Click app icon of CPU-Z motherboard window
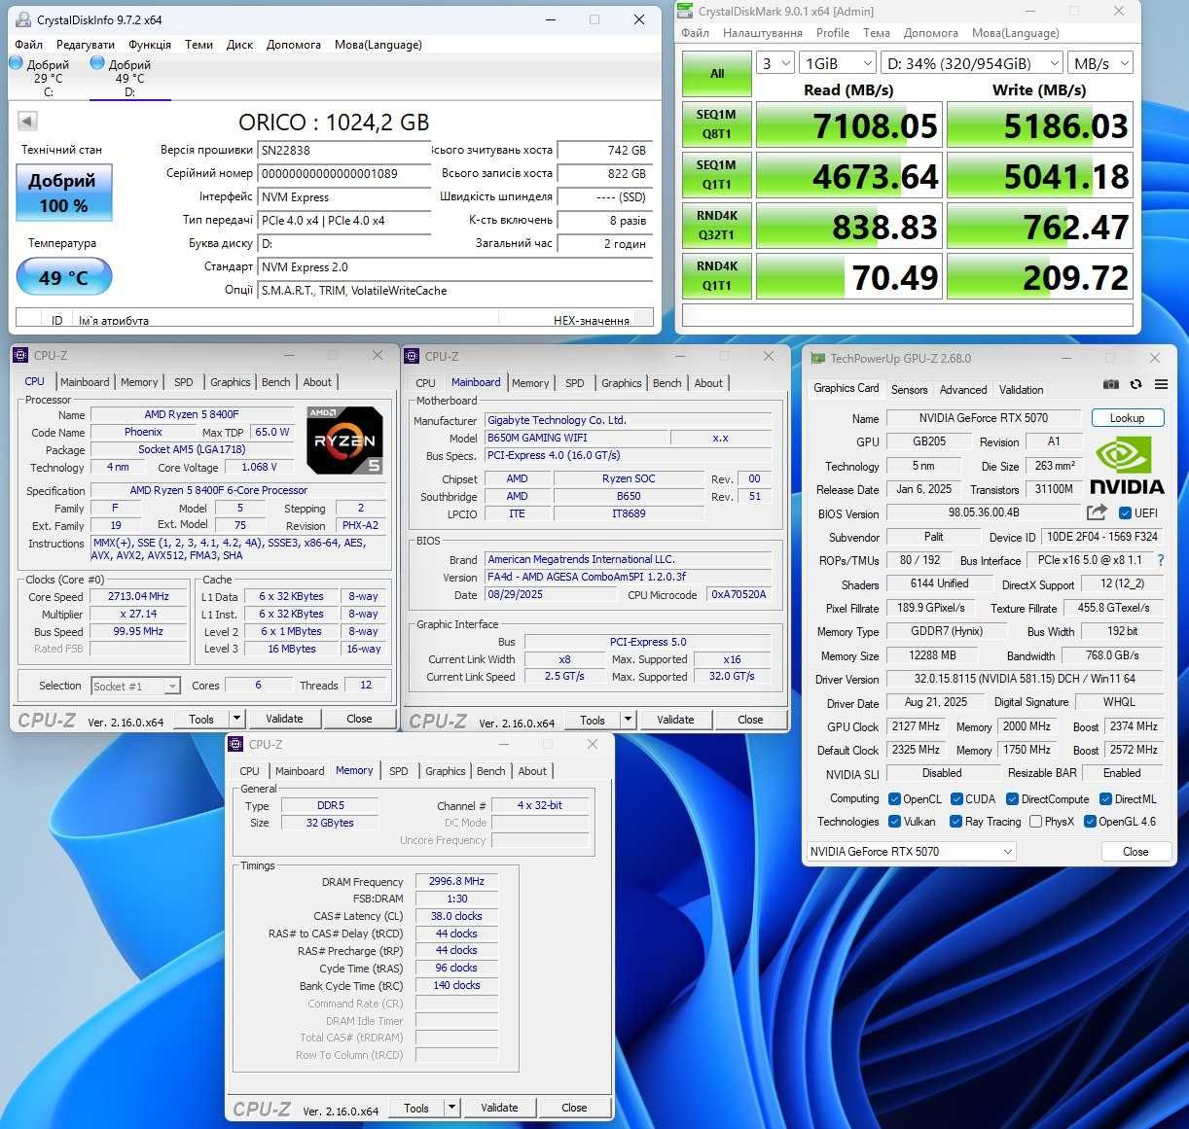This screenshot has width=1189, height=1129. coord(413,356)
